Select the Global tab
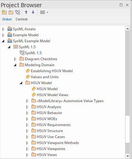This screenshot has width=132, height=159. 7,19
